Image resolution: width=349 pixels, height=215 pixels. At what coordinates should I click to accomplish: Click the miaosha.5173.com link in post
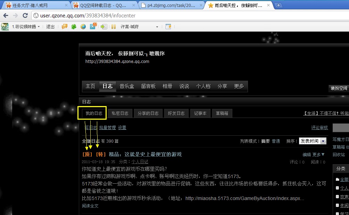click(244, 198)
